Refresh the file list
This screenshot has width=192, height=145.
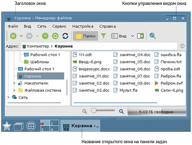pyautogui.click(x=65, y=36)
